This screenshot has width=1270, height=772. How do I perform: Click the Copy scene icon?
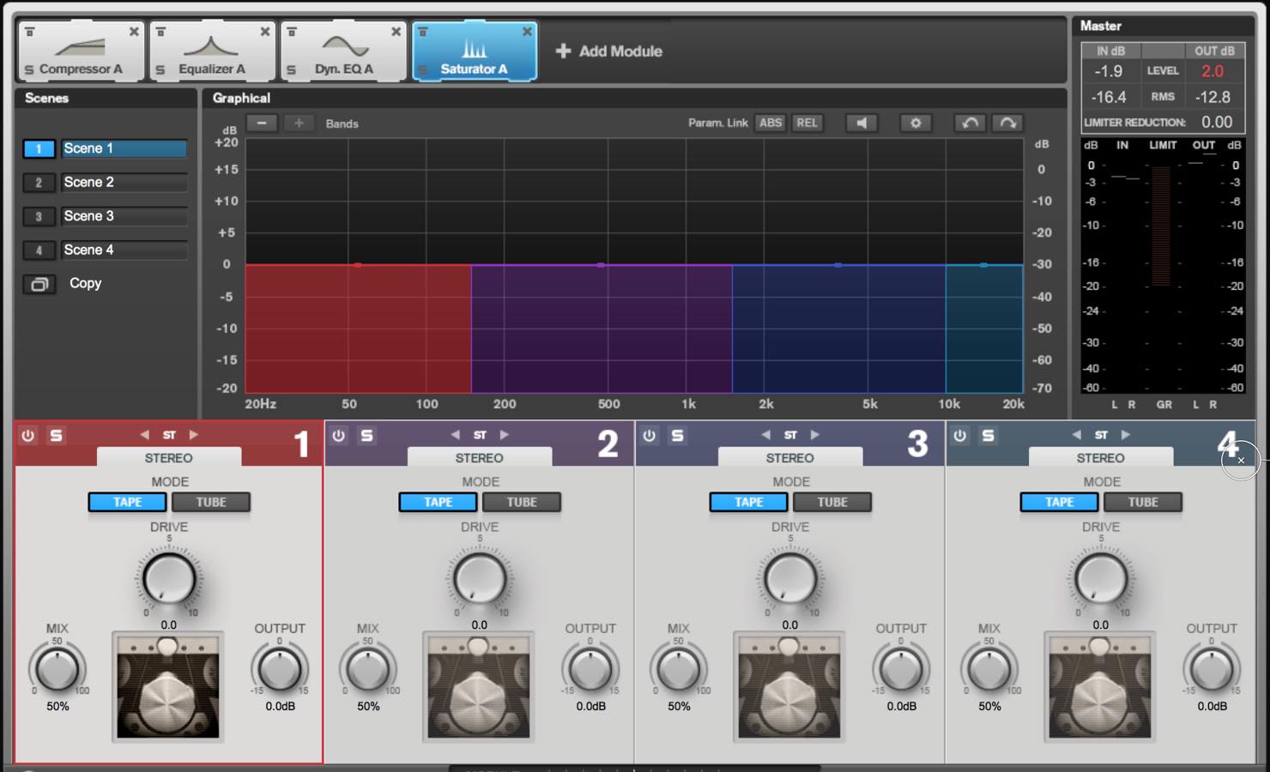pos(39,284)
